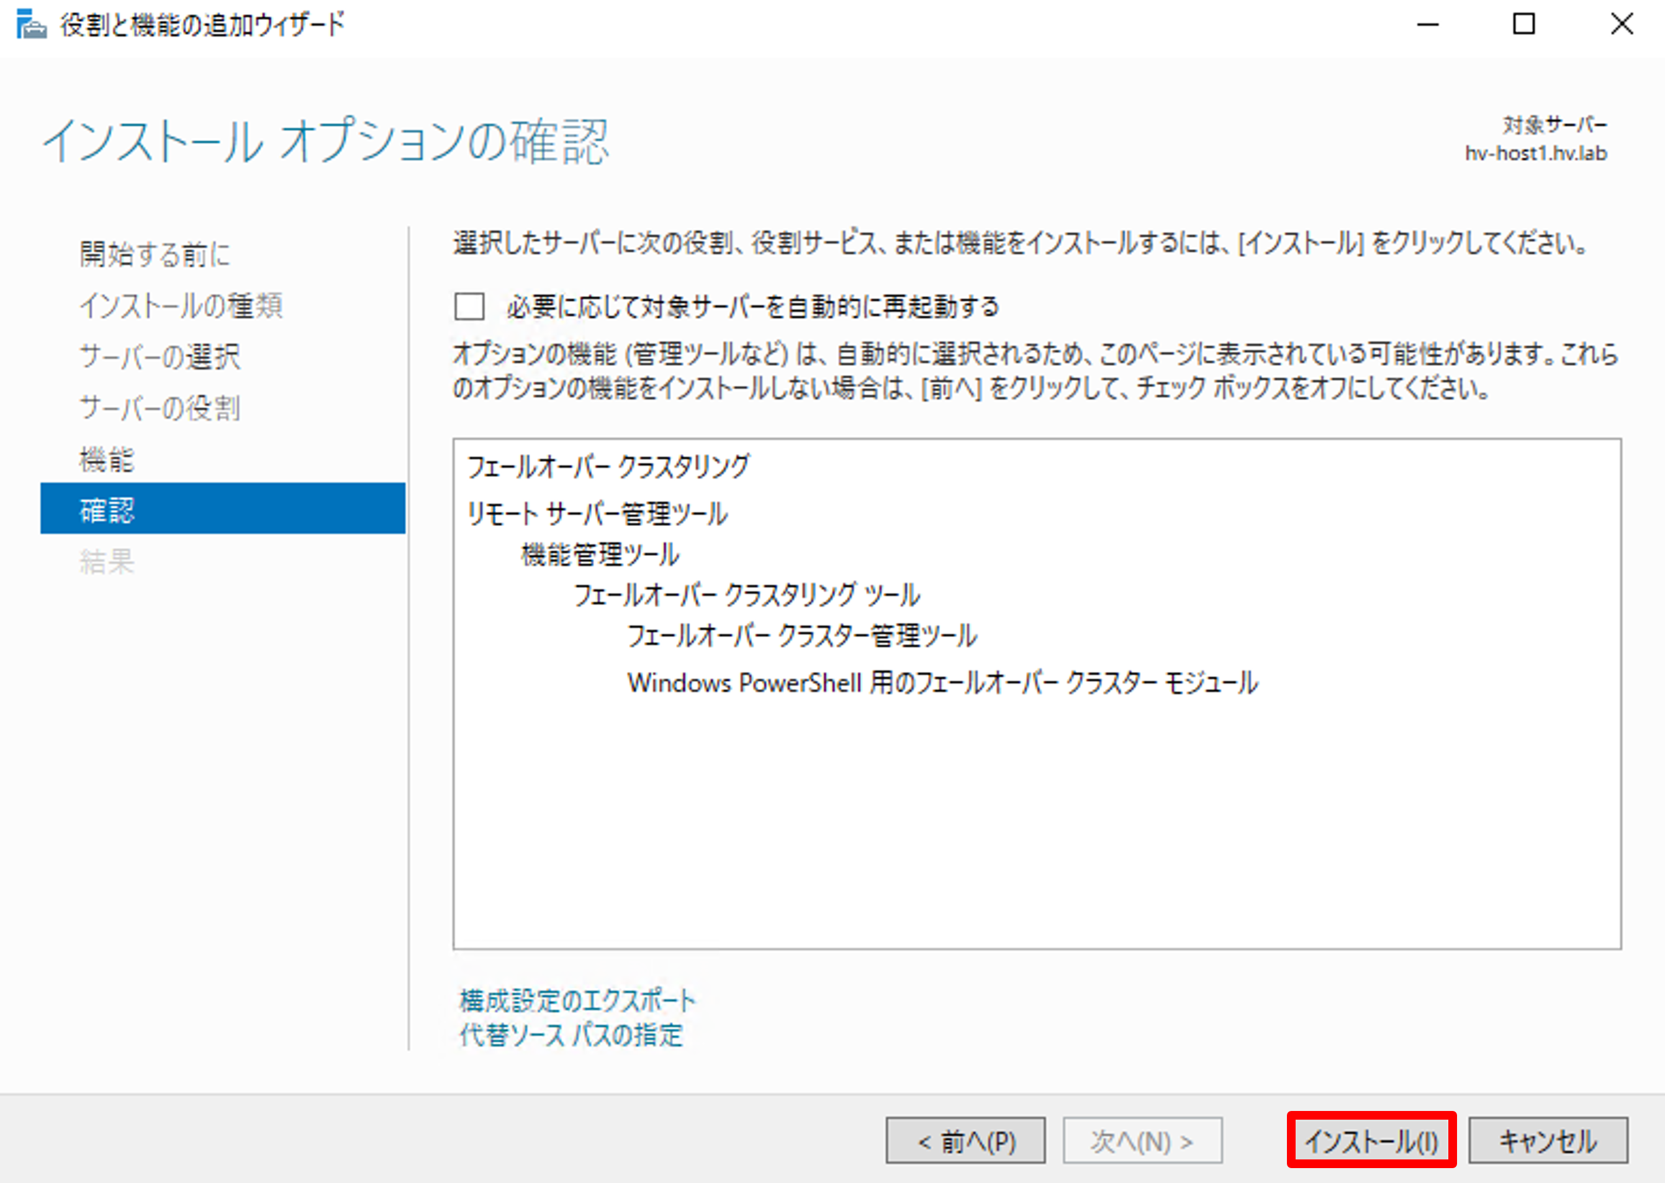Close the wizard window

[1622, 25]
